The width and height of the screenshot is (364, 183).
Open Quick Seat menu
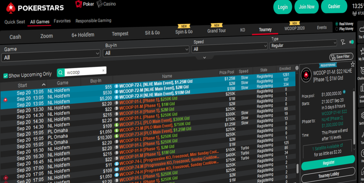click(x=14, y=22)
